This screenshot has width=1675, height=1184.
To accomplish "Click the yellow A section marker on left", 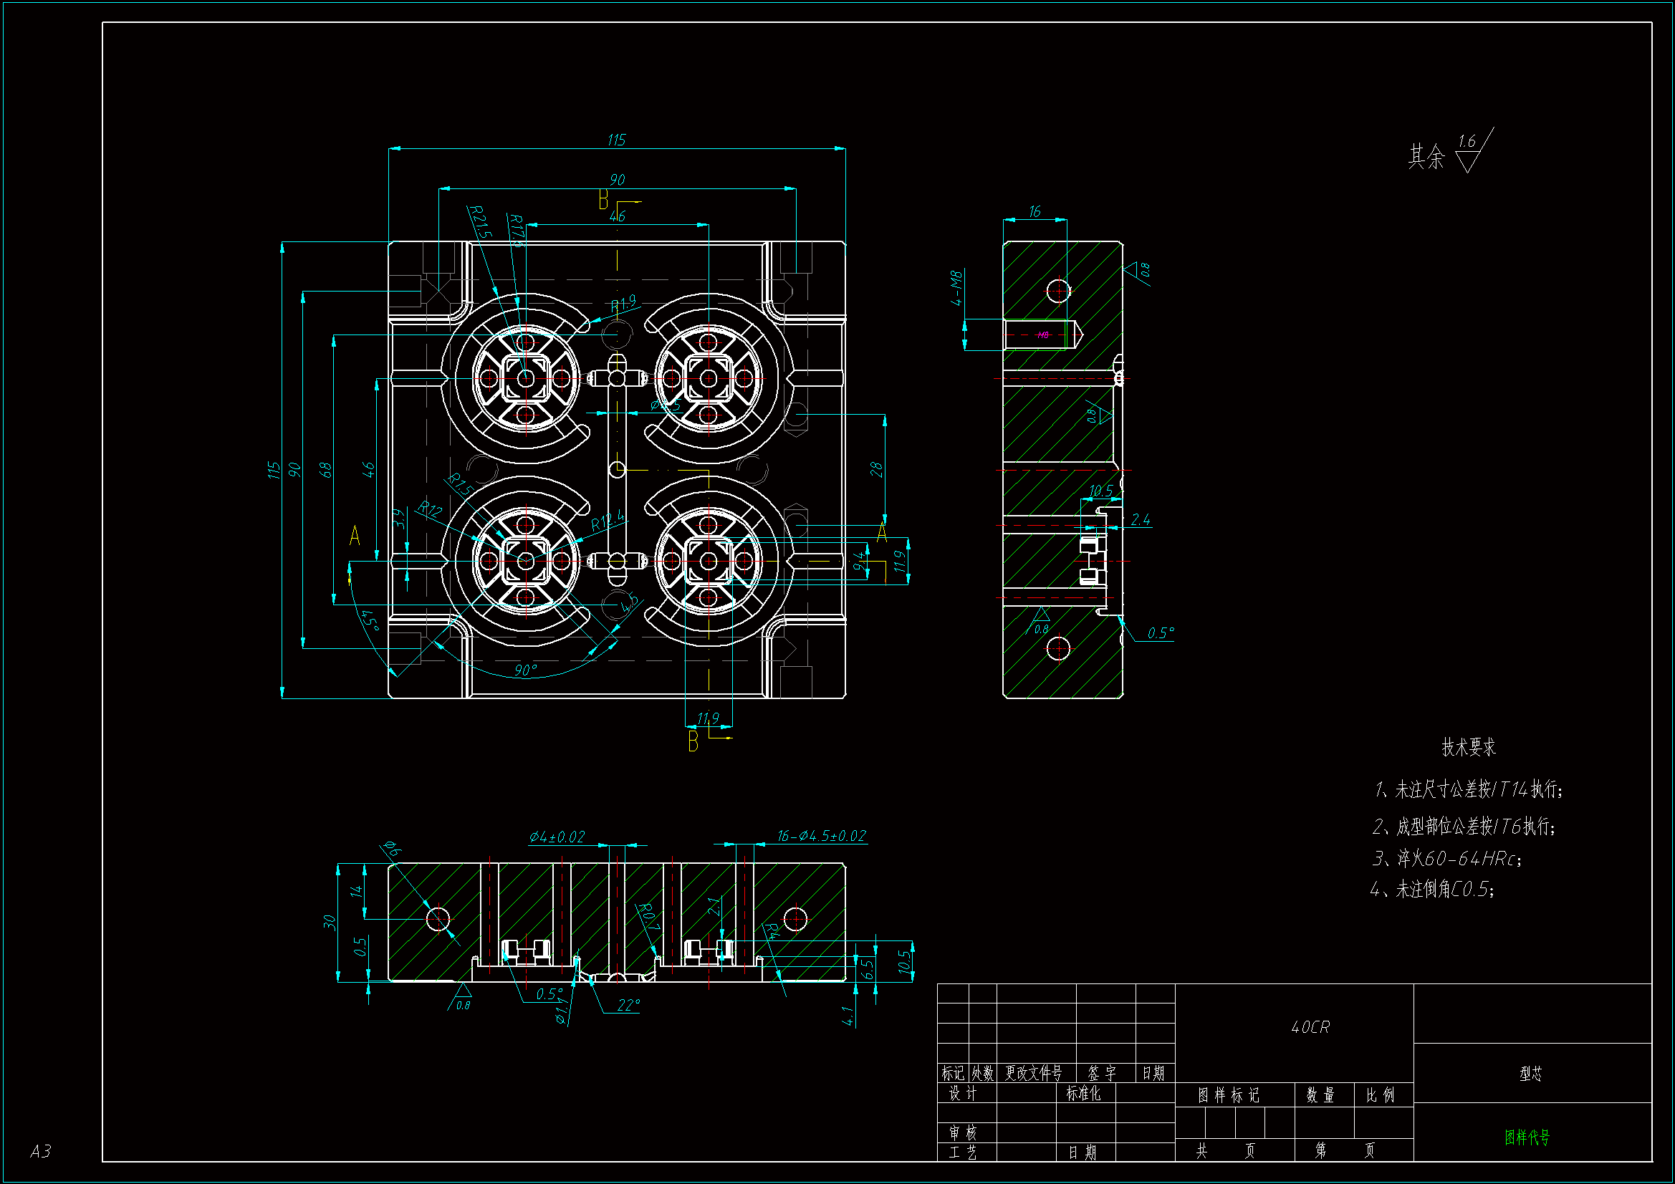I will pyautogui.click(x=355, y=536).
